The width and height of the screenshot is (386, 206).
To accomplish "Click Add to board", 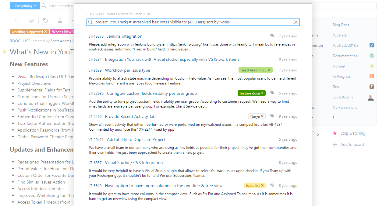I will click(x=352, y=144).
